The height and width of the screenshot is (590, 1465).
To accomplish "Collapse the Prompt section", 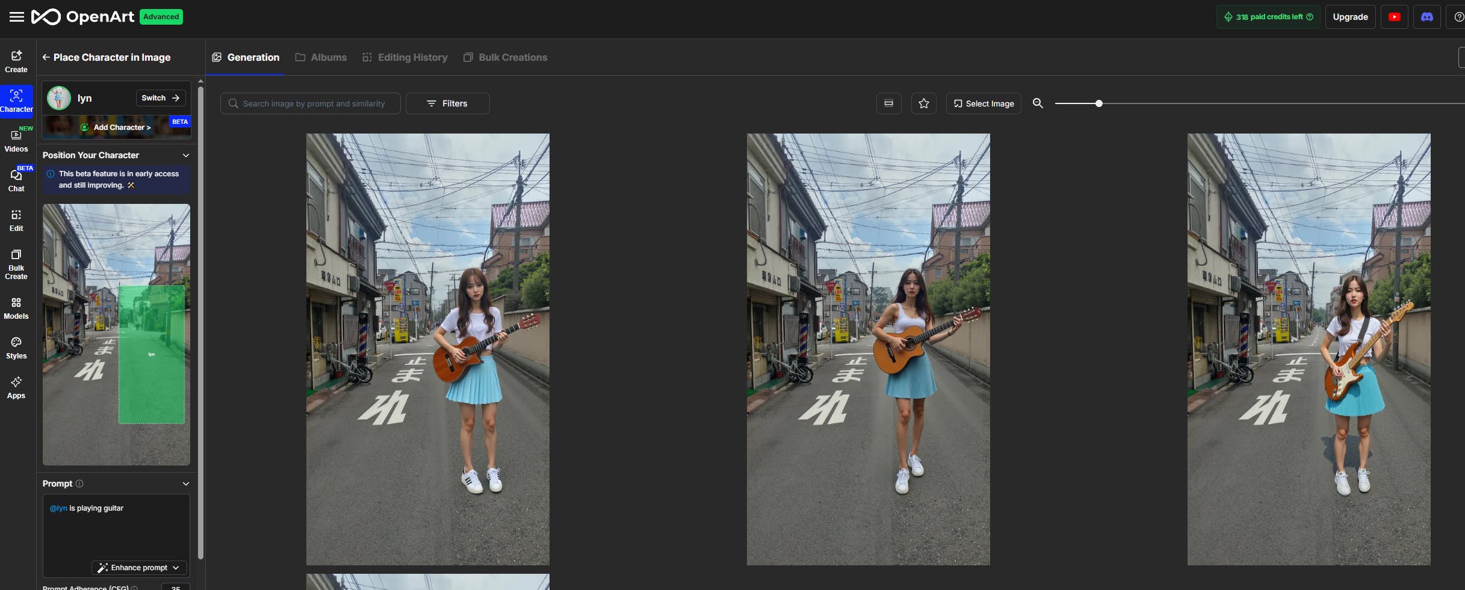I will click(186, 484).
